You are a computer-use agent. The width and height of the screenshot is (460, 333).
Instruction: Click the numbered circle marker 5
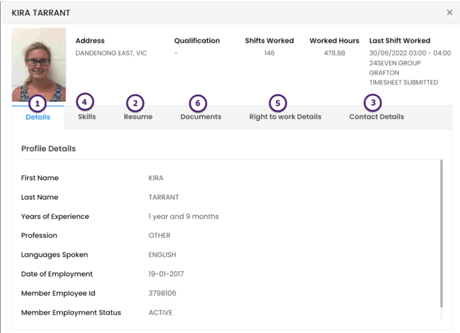277,103
